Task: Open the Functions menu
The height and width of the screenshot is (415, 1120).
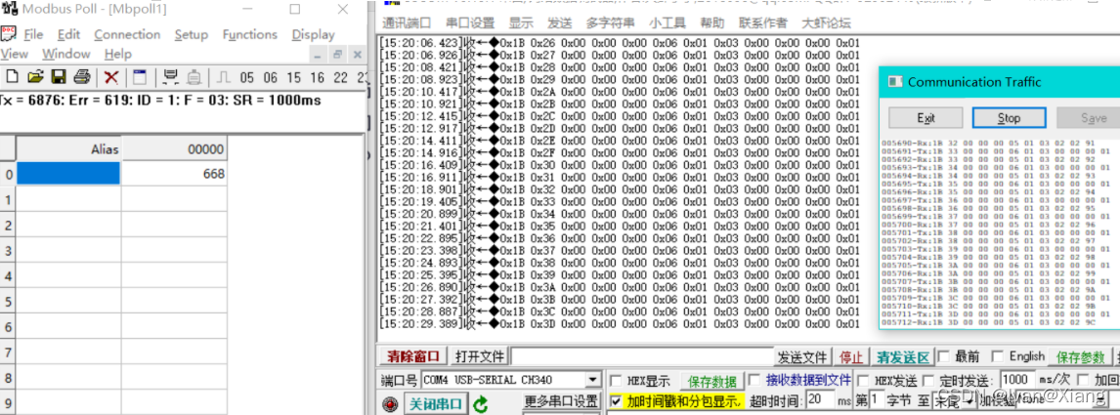Action: click(x=249, y=34)
